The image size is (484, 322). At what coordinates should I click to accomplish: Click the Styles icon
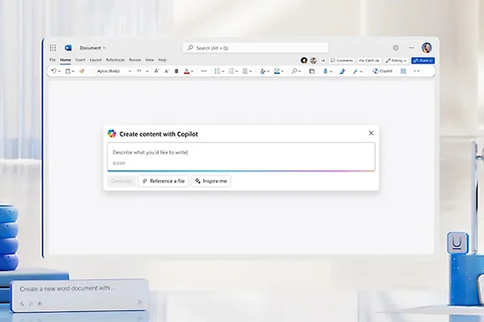[x=263, y=71]
